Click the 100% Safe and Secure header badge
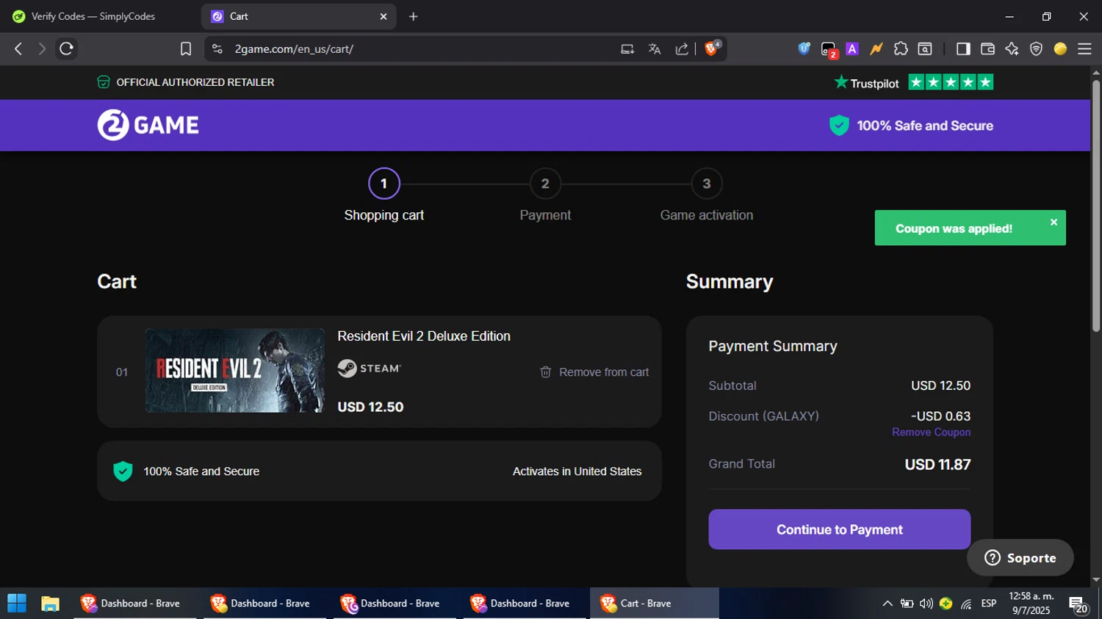Viewport: 1102px width, 619px height. (911, 126)
